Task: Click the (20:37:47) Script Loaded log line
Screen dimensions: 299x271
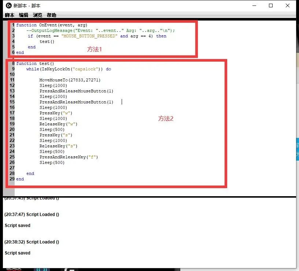Action: click(x=32, y=214)
